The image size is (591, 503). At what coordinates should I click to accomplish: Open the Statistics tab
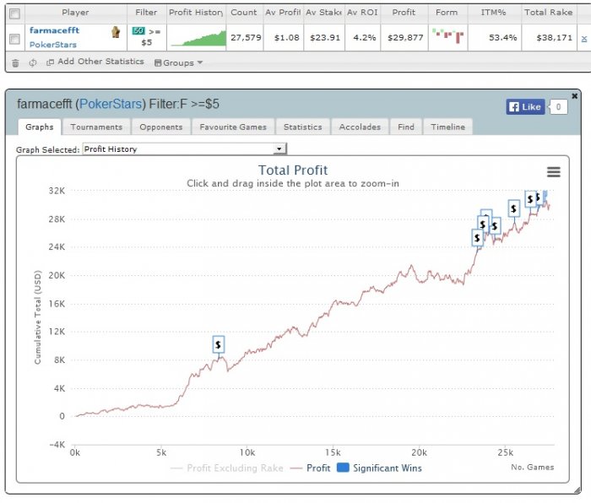point(302,127)
